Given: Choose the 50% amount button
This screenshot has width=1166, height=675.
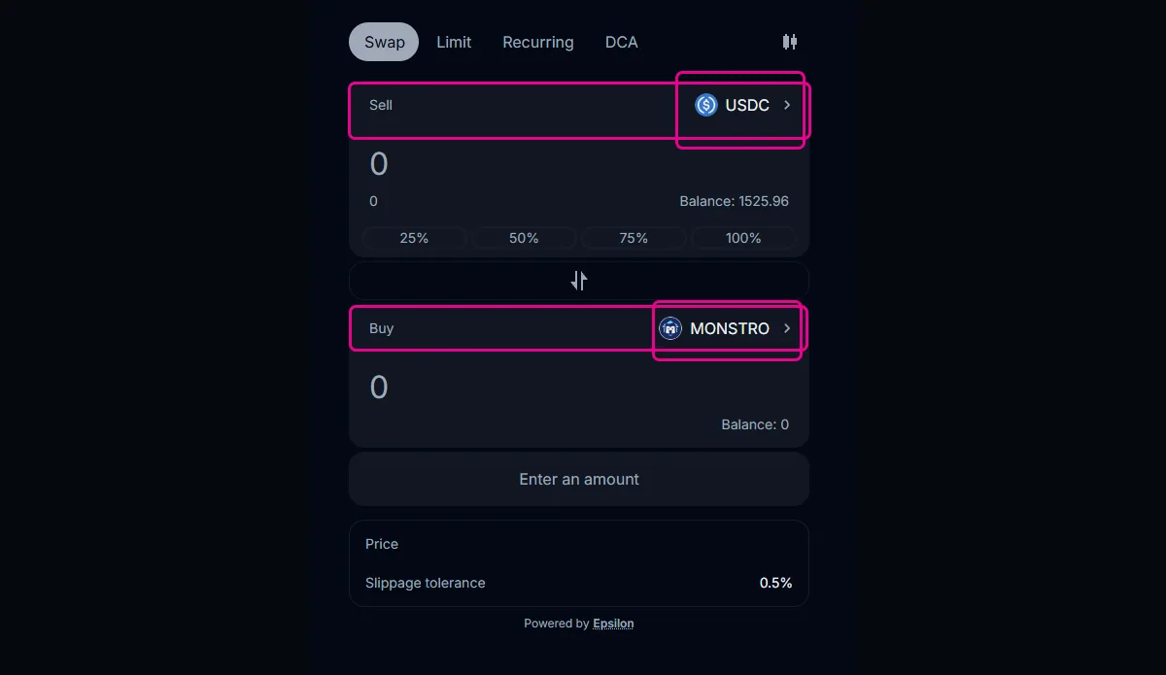Looking at the screenshot, I should click(x=525, y=238).
